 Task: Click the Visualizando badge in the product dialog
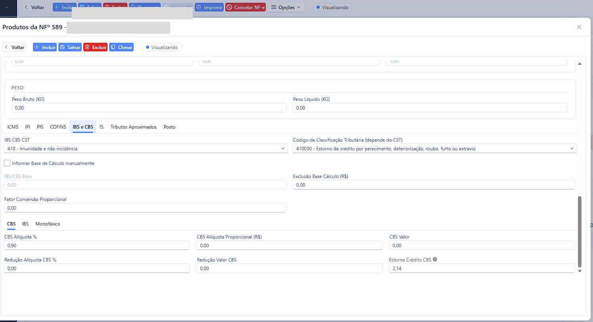[162, 47]
